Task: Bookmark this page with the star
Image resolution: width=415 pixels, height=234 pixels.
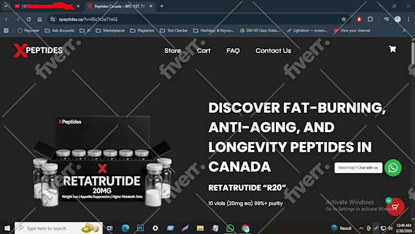Action: click(344, 19)
